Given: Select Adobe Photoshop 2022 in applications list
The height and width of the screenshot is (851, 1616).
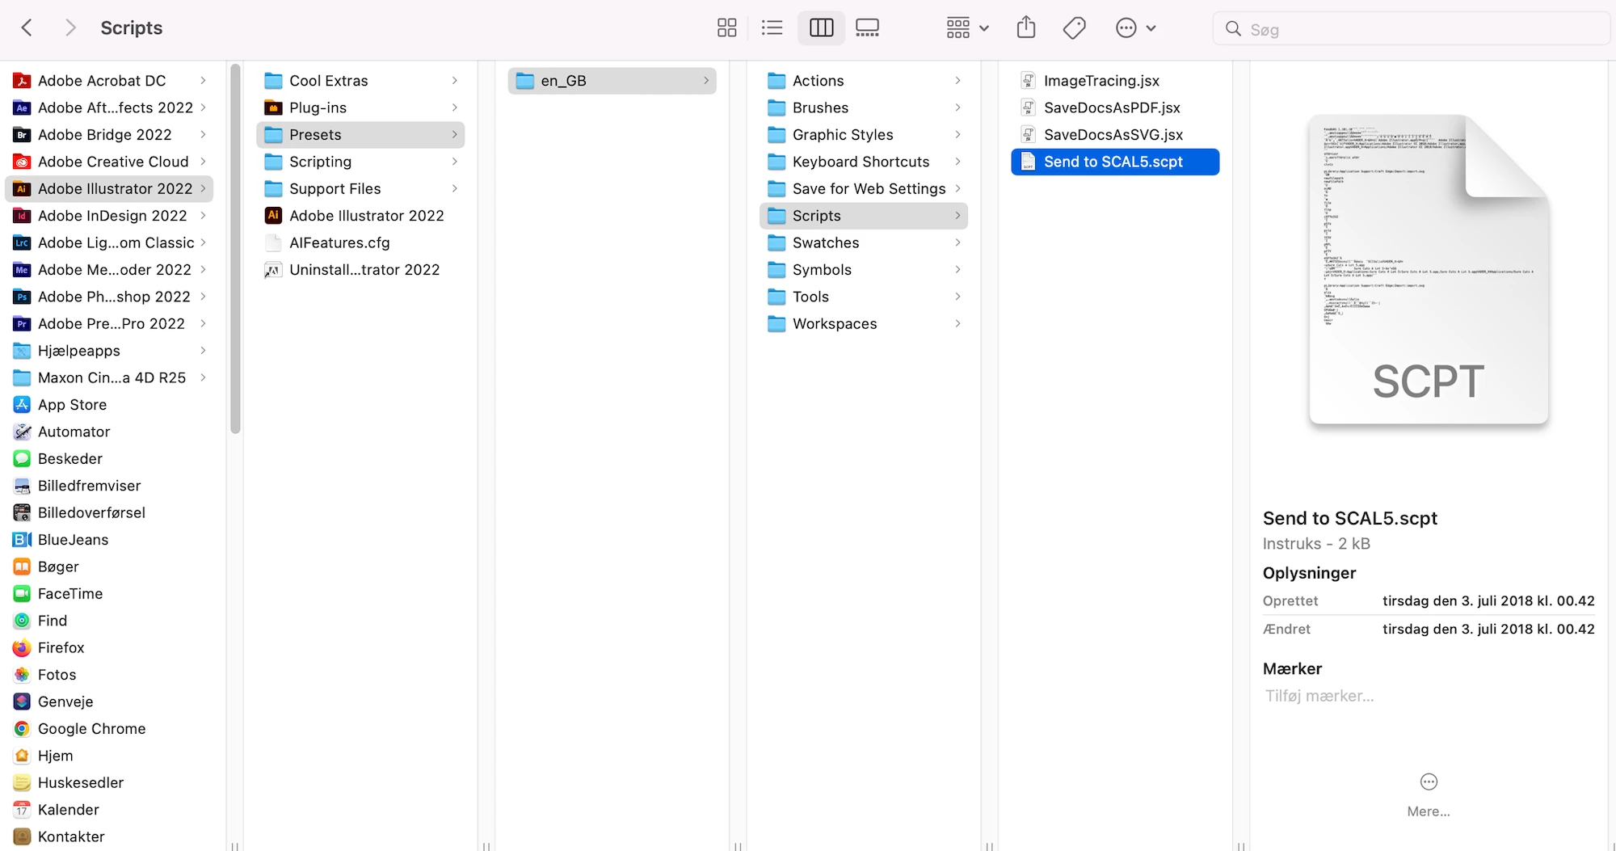Looking at the screenshot, I should pyautogui.click(x=114, y=297).
